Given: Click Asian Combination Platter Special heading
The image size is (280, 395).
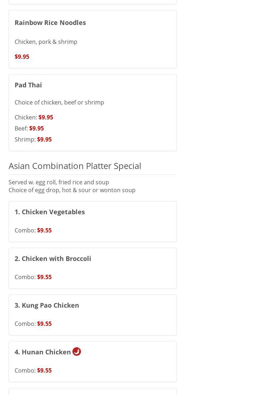Looking at the screenshot, I should 75,166.
